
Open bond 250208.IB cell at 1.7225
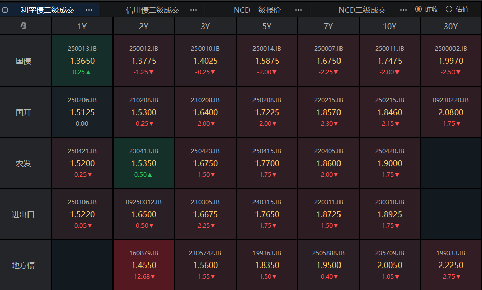coord(267,112)
